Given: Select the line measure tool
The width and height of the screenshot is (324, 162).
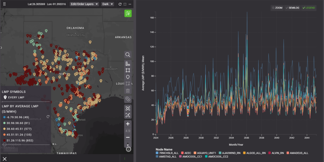Looking at the screenshot, I should 128,63.
